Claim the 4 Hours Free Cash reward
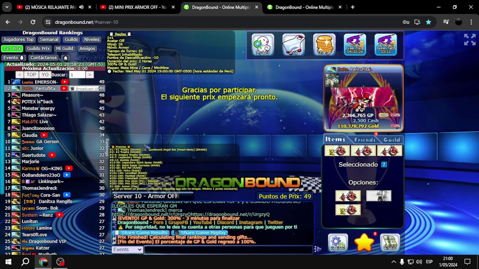The image size is (479, 269). 385,45
